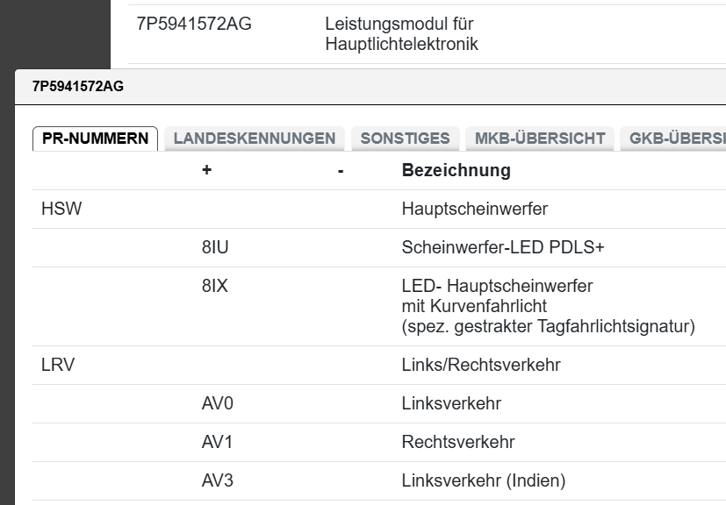This screenshot has height=505, width=726.
Task: Click the Kurvenfahrlicht description line
Action: click(466, 305)
